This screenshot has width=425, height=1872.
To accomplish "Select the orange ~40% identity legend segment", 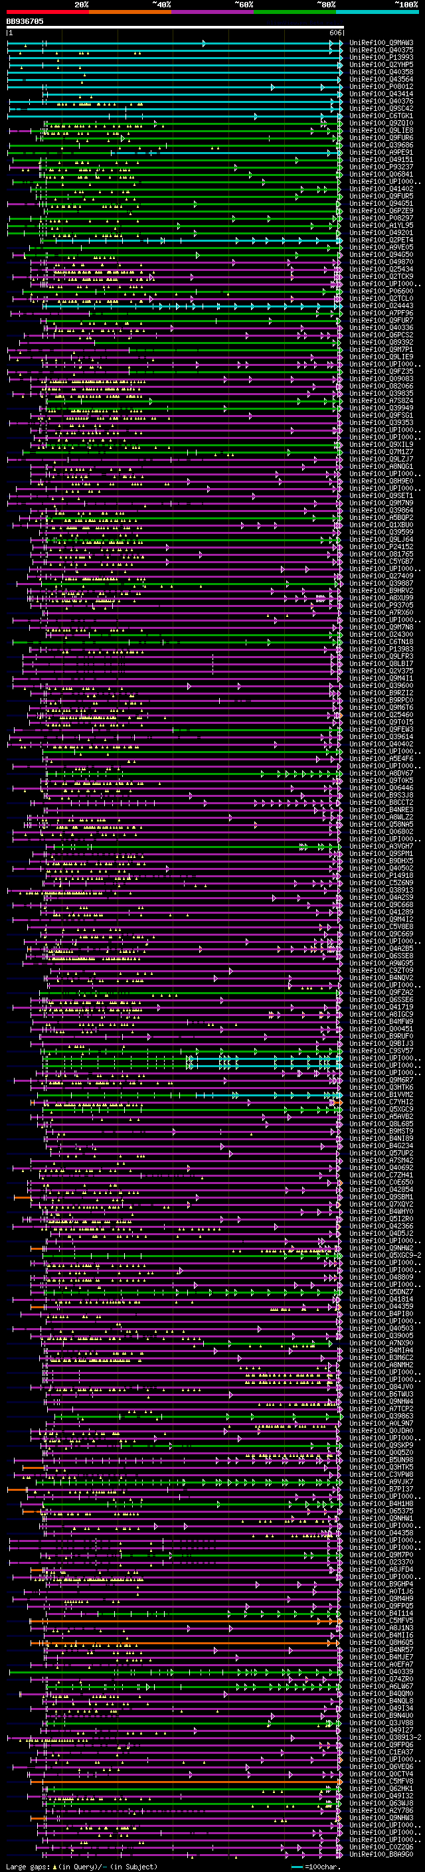I will point(130,12).
